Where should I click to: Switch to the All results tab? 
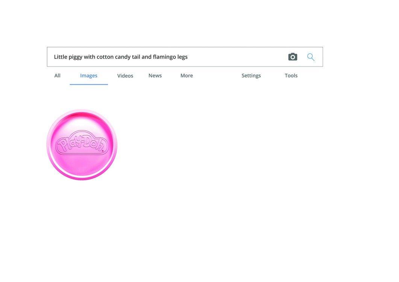tap(57, 76)
